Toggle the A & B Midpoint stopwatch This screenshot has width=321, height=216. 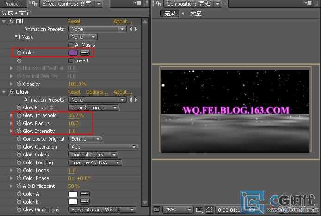click(x=19, y=186)
